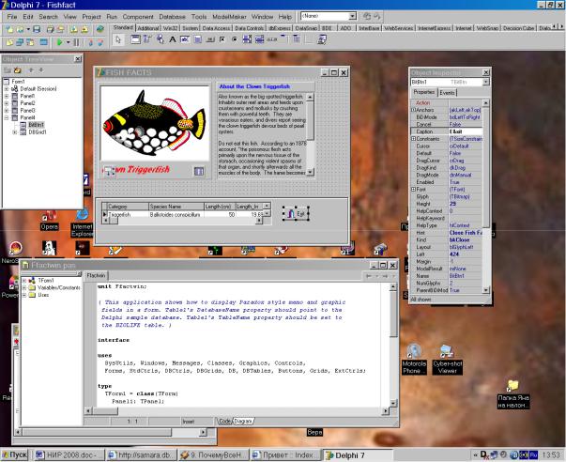Expand the Uses folder in code explorer

[24, 295]
